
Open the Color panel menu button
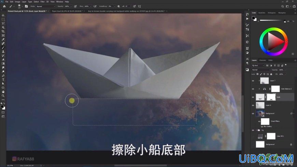[295, 13]
